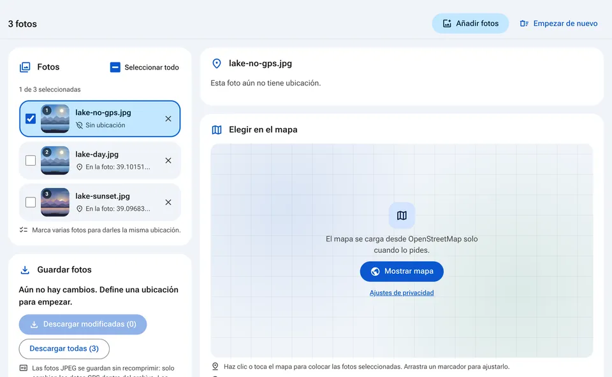Toggle the Seleccionar todo checkbox

click(115, 68)
